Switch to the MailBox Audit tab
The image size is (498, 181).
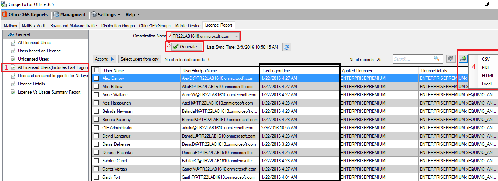tap(34, 26)
